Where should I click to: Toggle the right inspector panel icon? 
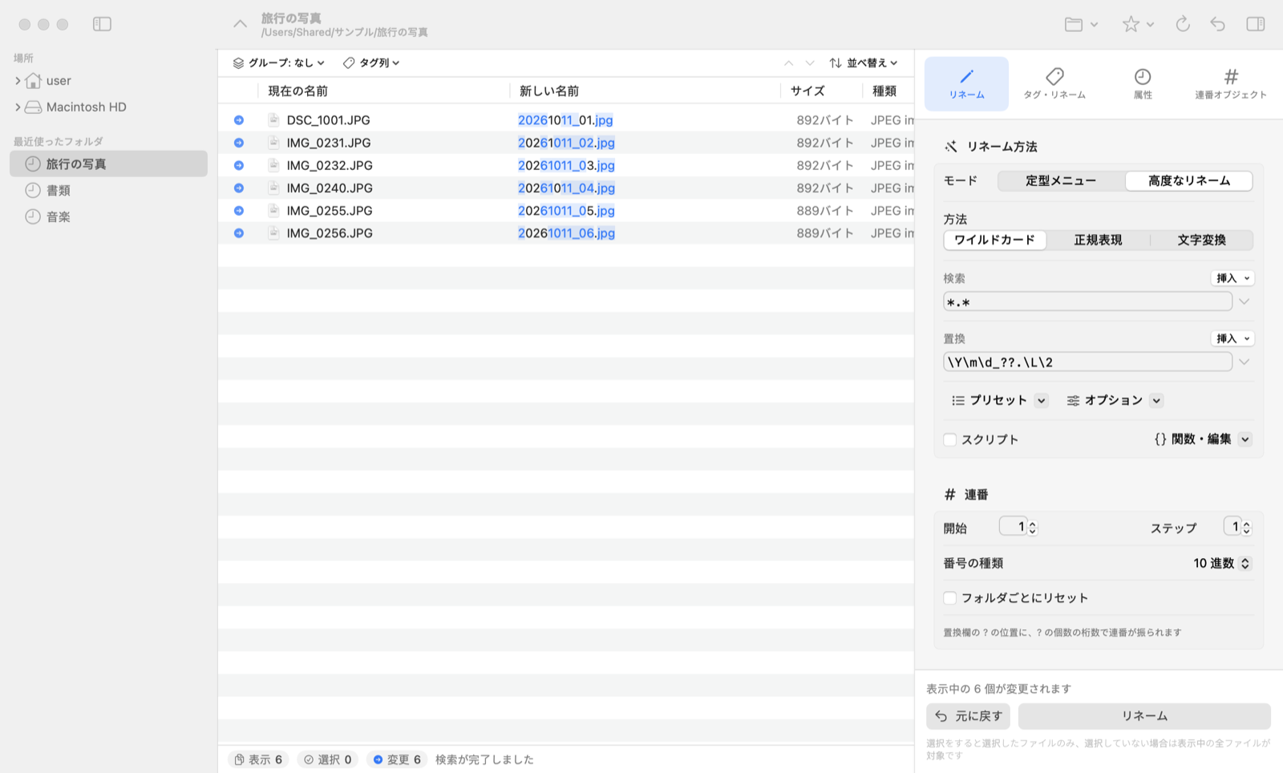[x=1256, y=24]
